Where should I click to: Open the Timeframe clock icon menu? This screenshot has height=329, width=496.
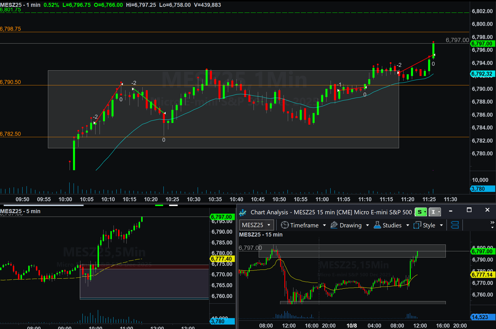coord(285,225)
